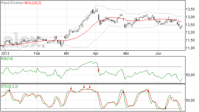The image size is (199, 112).
Task: Select the 50,00 label on STO panel
Action: [x=190, y=100]
